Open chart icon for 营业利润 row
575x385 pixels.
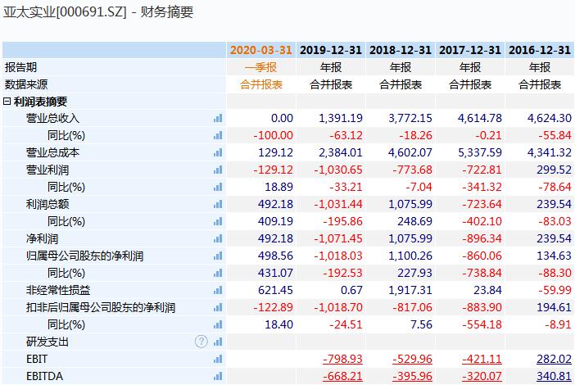coord(218,170)
